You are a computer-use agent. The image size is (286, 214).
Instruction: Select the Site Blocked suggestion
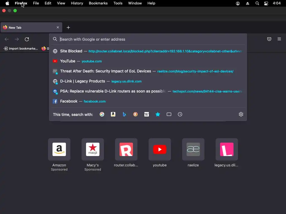point(148,51)
